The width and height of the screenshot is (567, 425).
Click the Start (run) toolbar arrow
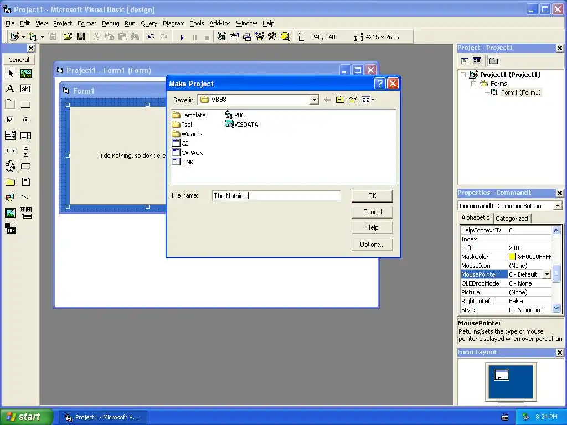182,37
